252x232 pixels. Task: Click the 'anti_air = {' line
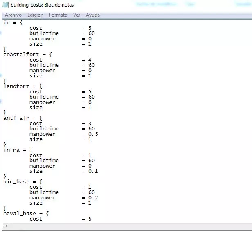click(x=23, y=118)
